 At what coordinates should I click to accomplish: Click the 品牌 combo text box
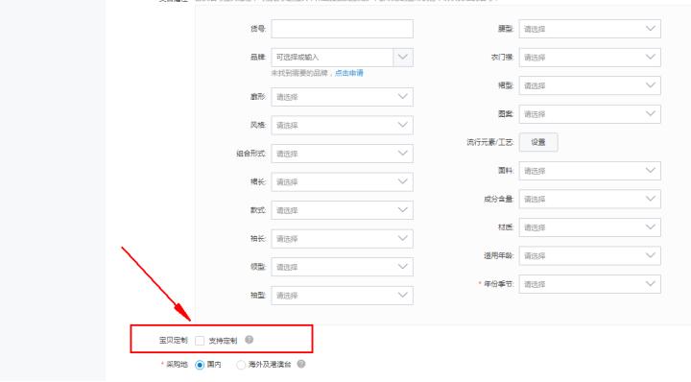[332, 58]
